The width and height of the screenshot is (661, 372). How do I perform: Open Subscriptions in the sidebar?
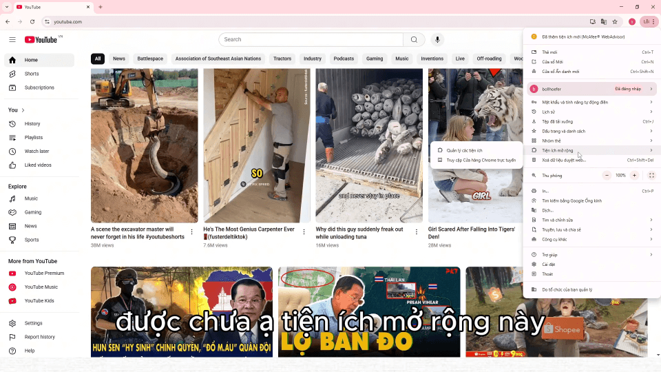[x=39, y=87]
